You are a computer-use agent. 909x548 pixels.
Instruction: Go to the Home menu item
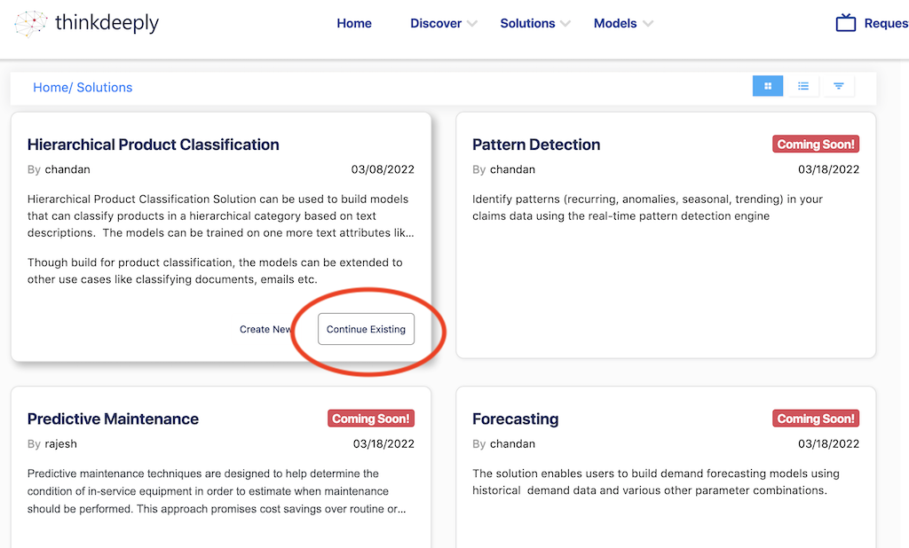click(354, 24)
